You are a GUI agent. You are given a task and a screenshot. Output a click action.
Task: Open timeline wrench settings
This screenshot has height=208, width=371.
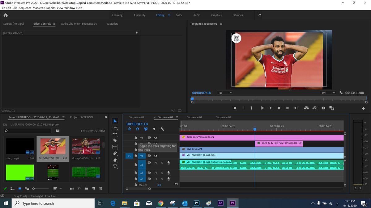coord(162,129)
